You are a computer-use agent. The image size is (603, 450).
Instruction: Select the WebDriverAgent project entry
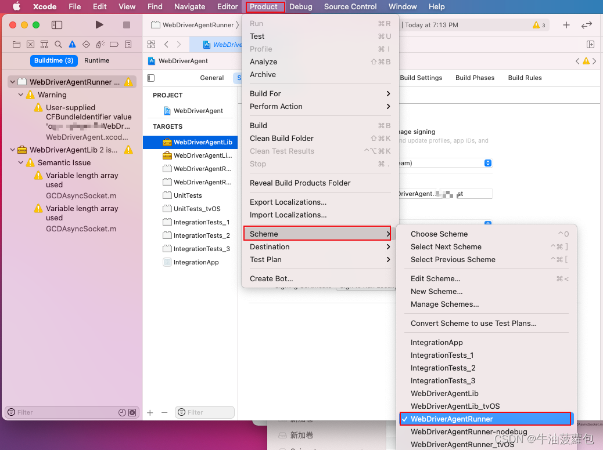coord(191,111)
